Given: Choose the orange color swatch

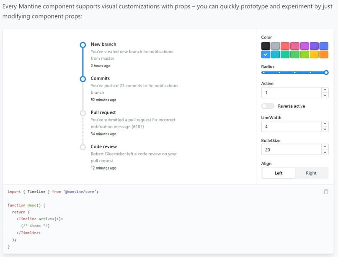Looking at the screenshot, I should click(x=324, y=54).
